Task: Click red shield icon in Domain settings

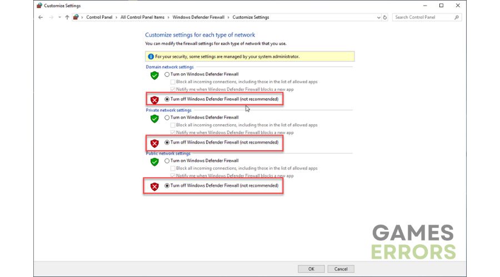Action: [x=154, y=100]
